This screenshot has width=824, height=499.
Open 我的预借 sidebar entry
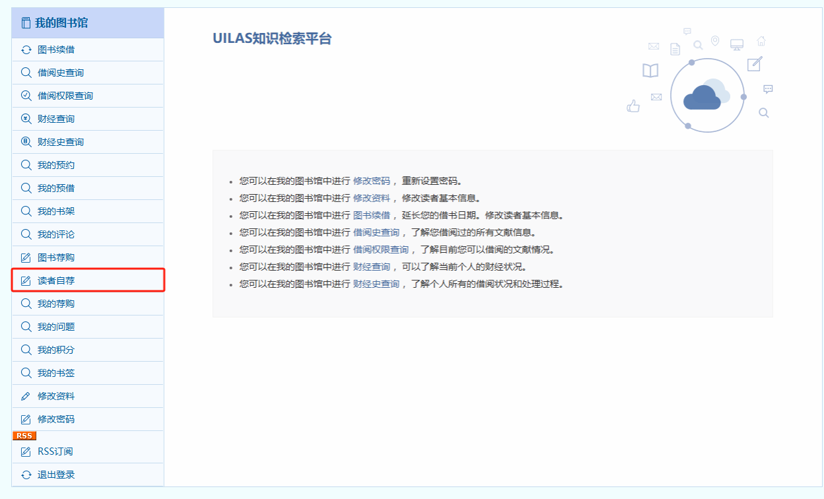click(88, 188)
